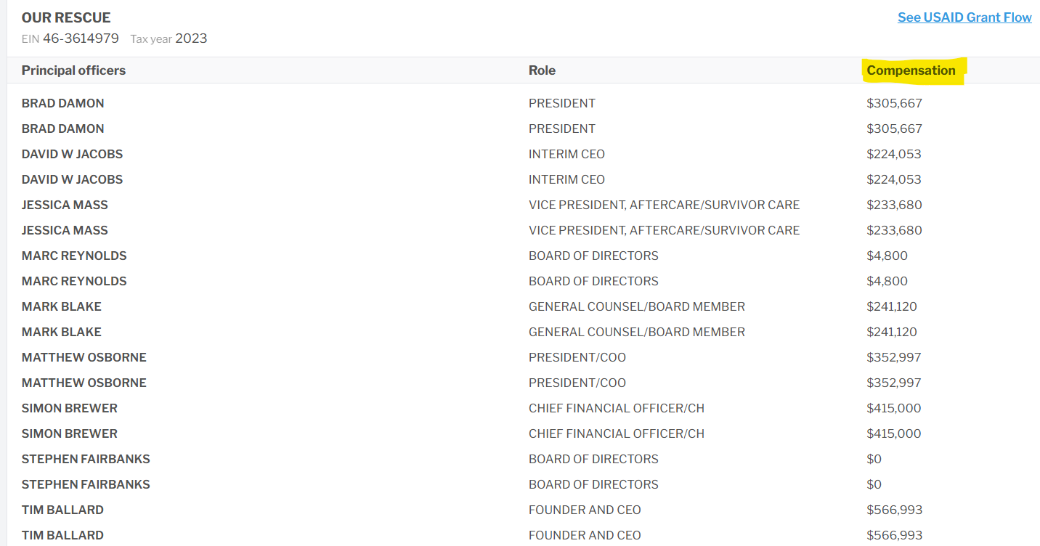This screenshot has width=1040, height=546.
Task: Click the Tax year 2023 label
Action: [x=168, y=38]
